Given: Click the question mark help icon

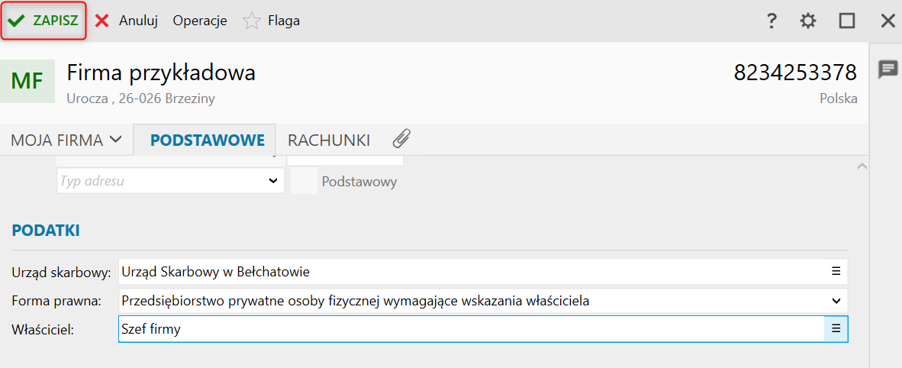Looking at the screenshot, I should pos(772,21).
